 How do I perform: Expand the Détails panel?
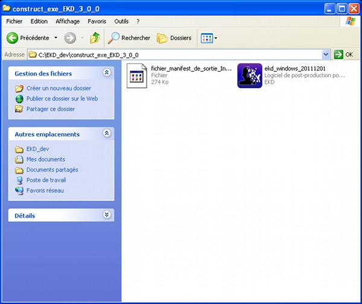point(106,215)
